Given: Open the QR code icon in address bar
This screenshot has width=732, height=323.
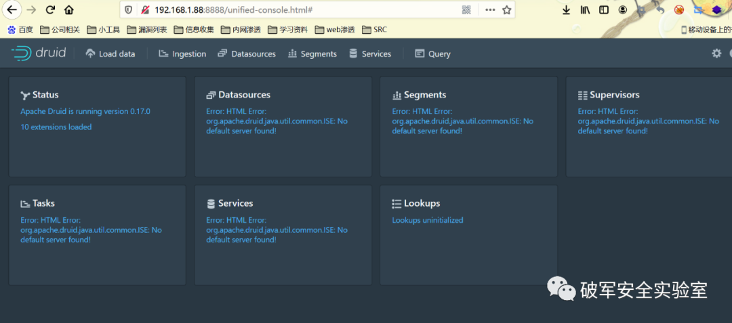Looking at the screenshot, I should (x=466, y=10).
